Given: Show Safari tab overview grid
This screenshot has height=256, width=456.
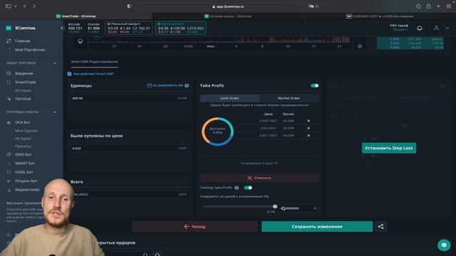Looking at the screenshot, I should [448, 6].
